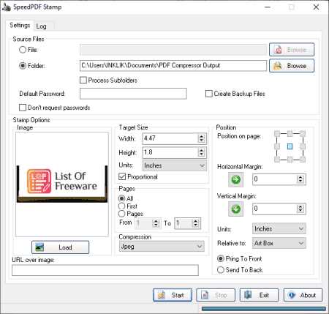Uncheck the Proportional checkbox

(x=122, y=176)
